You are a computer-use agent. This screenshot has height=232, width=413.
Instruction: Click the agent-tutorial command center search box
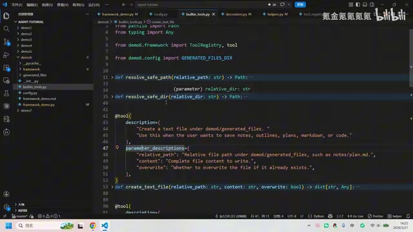[x=200, y=5]
